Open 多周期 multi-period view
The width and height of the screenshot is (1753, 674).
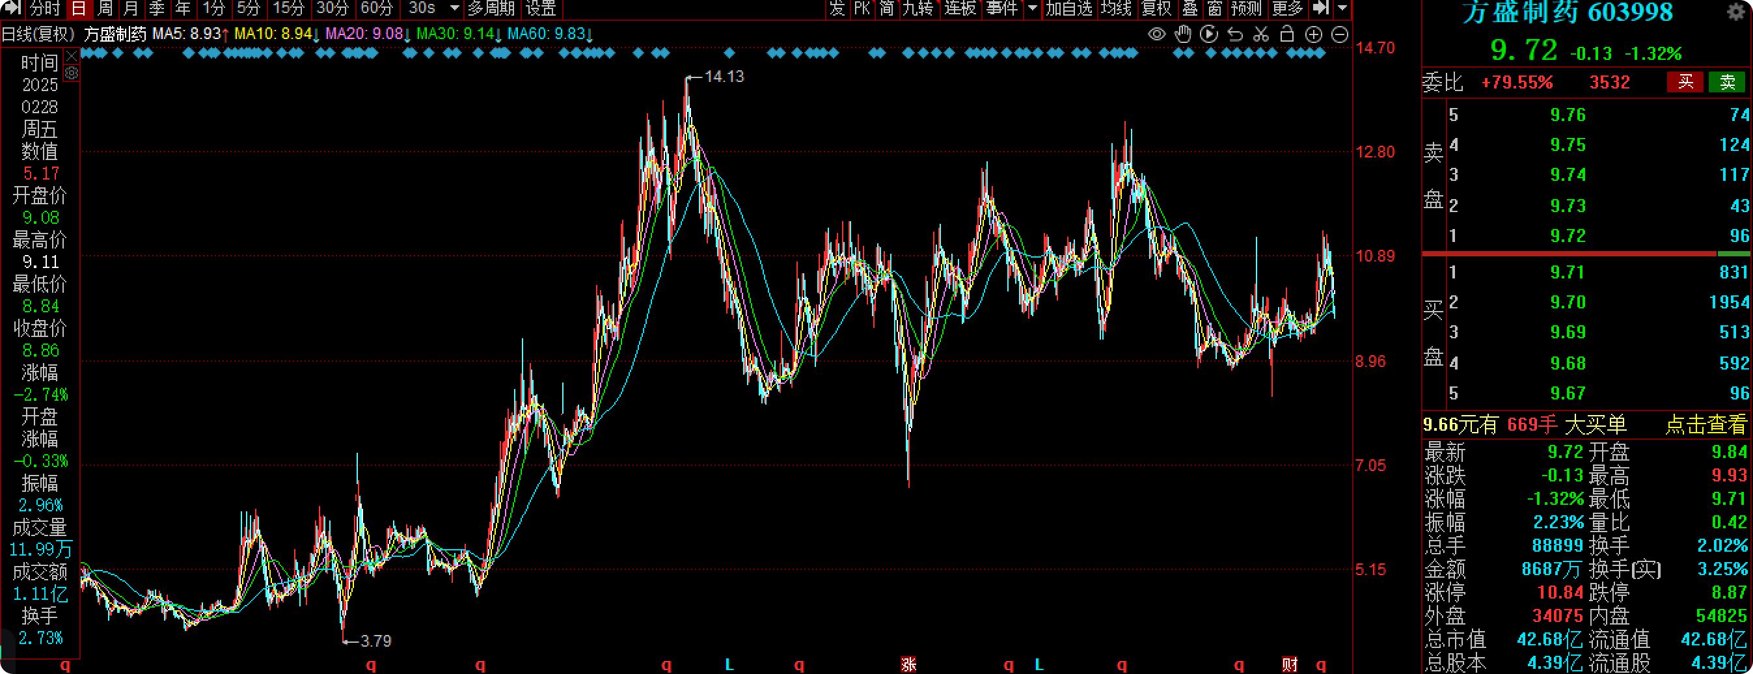pyautogui.click(x=491, y=8)
